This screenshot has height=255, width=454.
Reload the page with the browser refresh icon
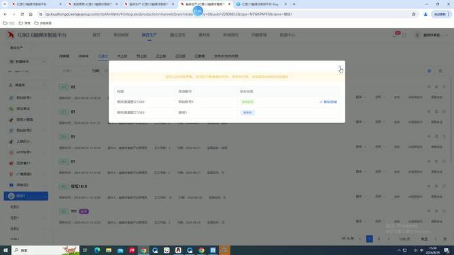coord(22,14)
